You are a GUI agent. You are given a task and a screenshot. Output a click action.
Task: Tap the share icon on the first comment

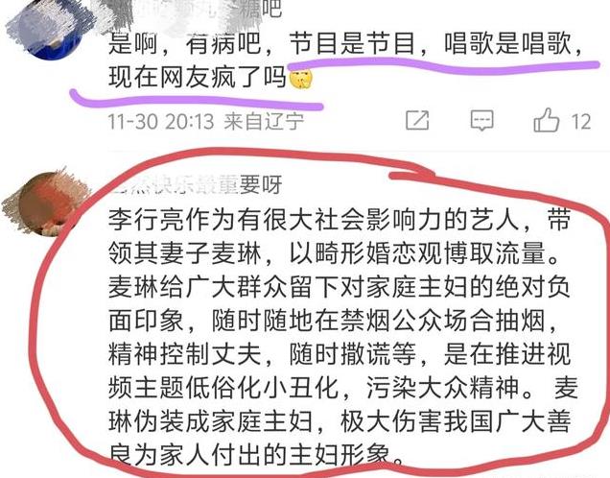pos(417,120)
